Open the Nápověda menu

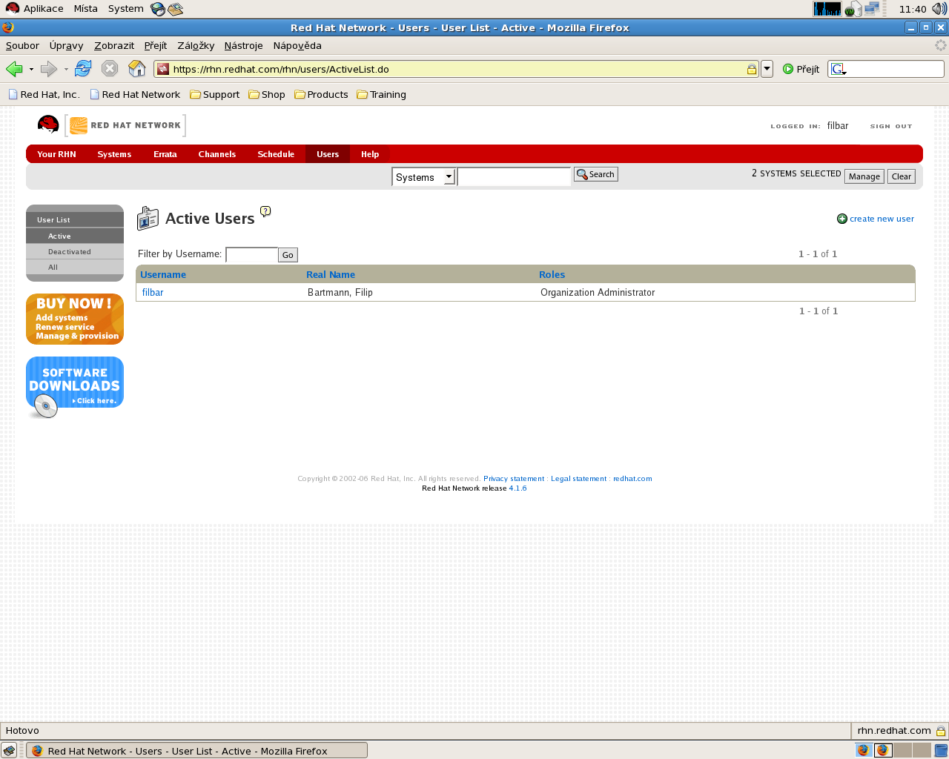point(297,45)
